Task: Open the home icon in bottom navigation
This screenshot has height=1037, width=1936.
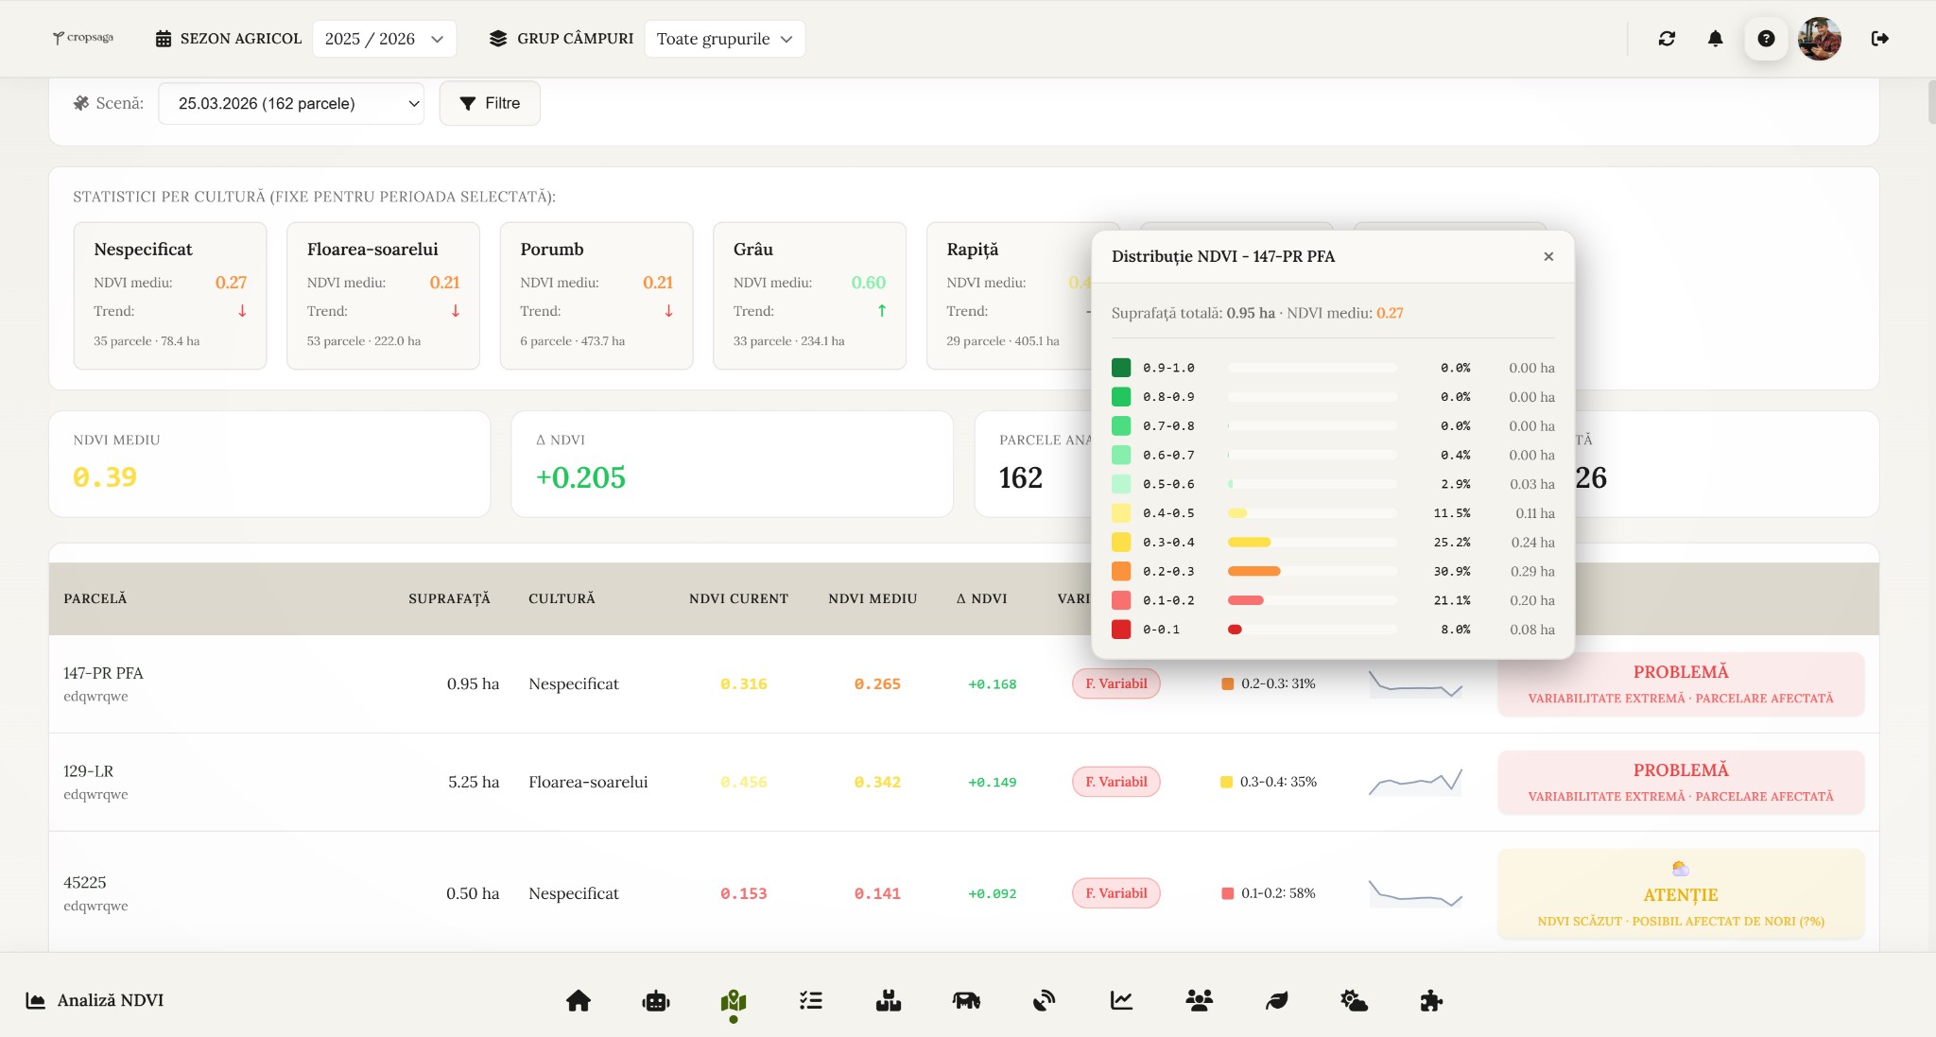Action: [x=579, y=1000]
